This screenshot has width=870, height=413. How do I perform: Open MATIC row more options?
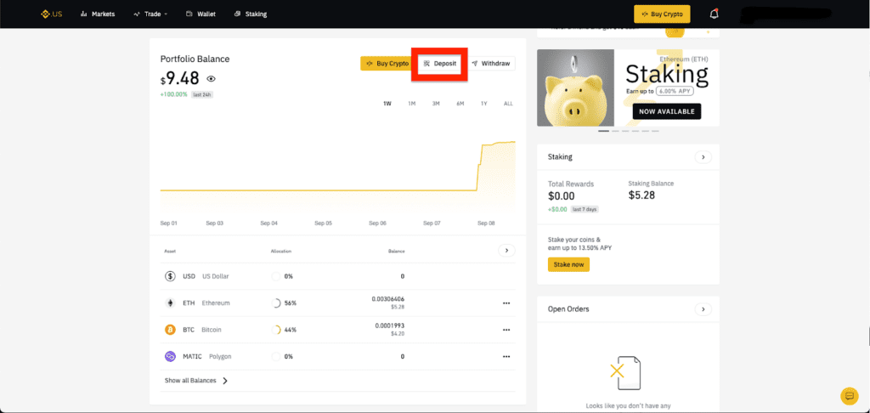click(x=506, y=356)
